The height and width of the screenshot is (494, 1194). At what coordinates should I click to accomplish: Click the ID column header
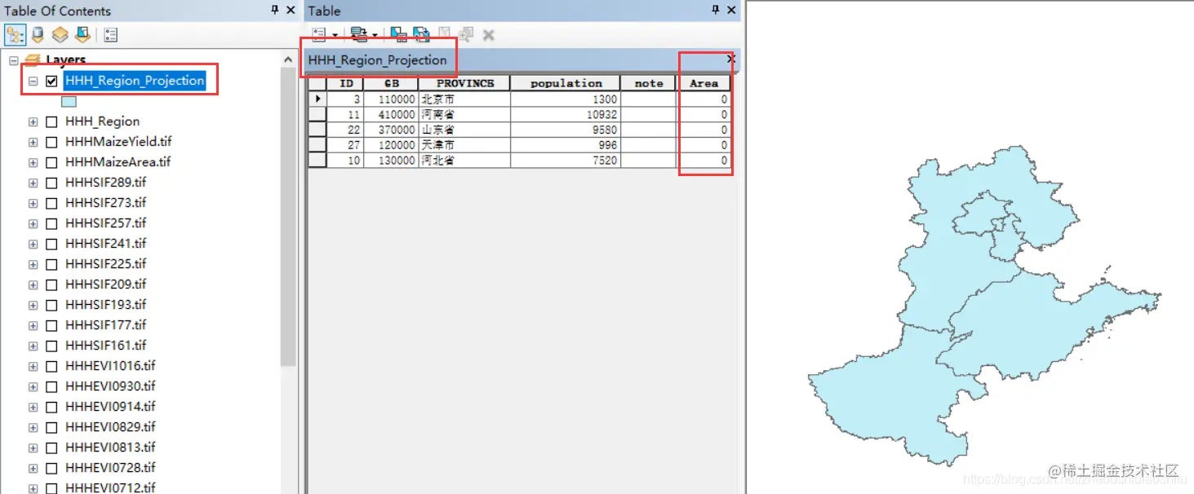point(346,83)
